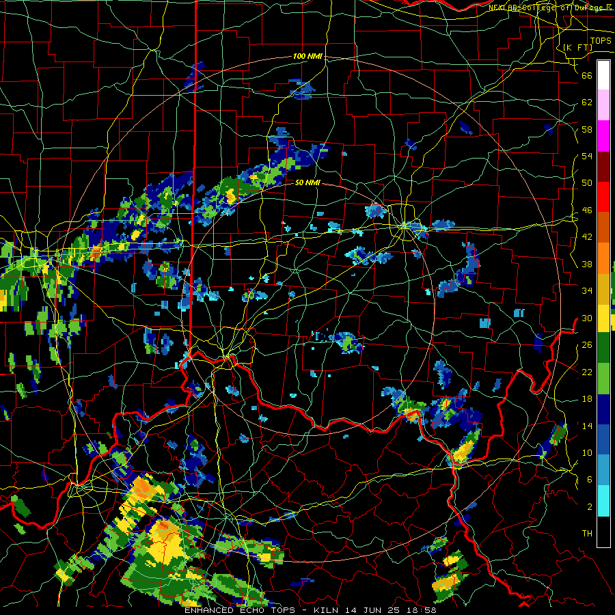Click the "100 NMI" range ring label
The height and width of the screenshot is (615, 615).
click(x=307, y=56)
